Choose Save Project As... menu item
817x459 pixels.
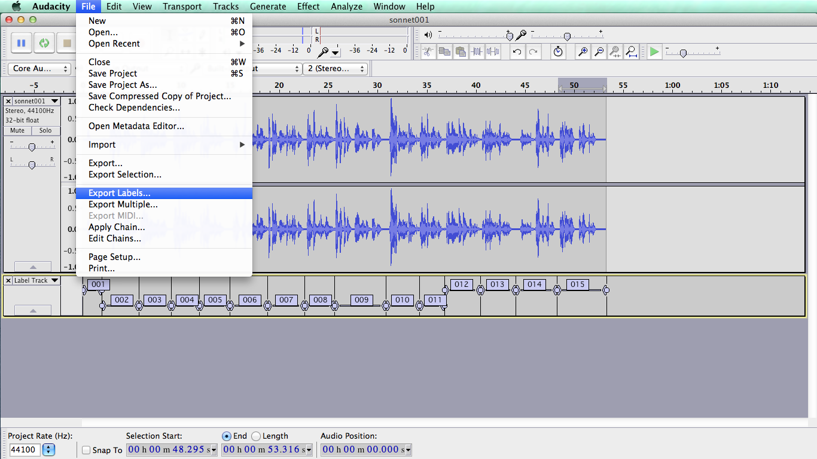(x=164, y=85)
